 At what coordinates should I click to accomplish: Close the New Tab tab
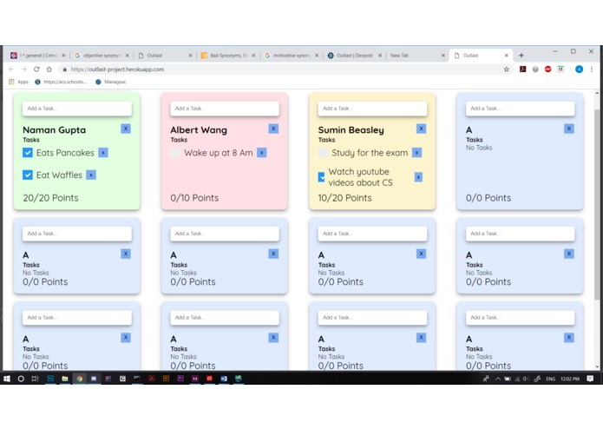click(x=443, y=56)
